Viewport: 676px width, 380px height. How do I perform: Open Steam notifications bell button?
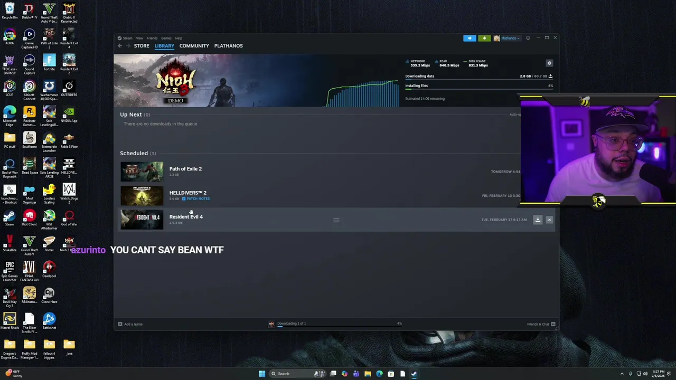tap(484, 38)
